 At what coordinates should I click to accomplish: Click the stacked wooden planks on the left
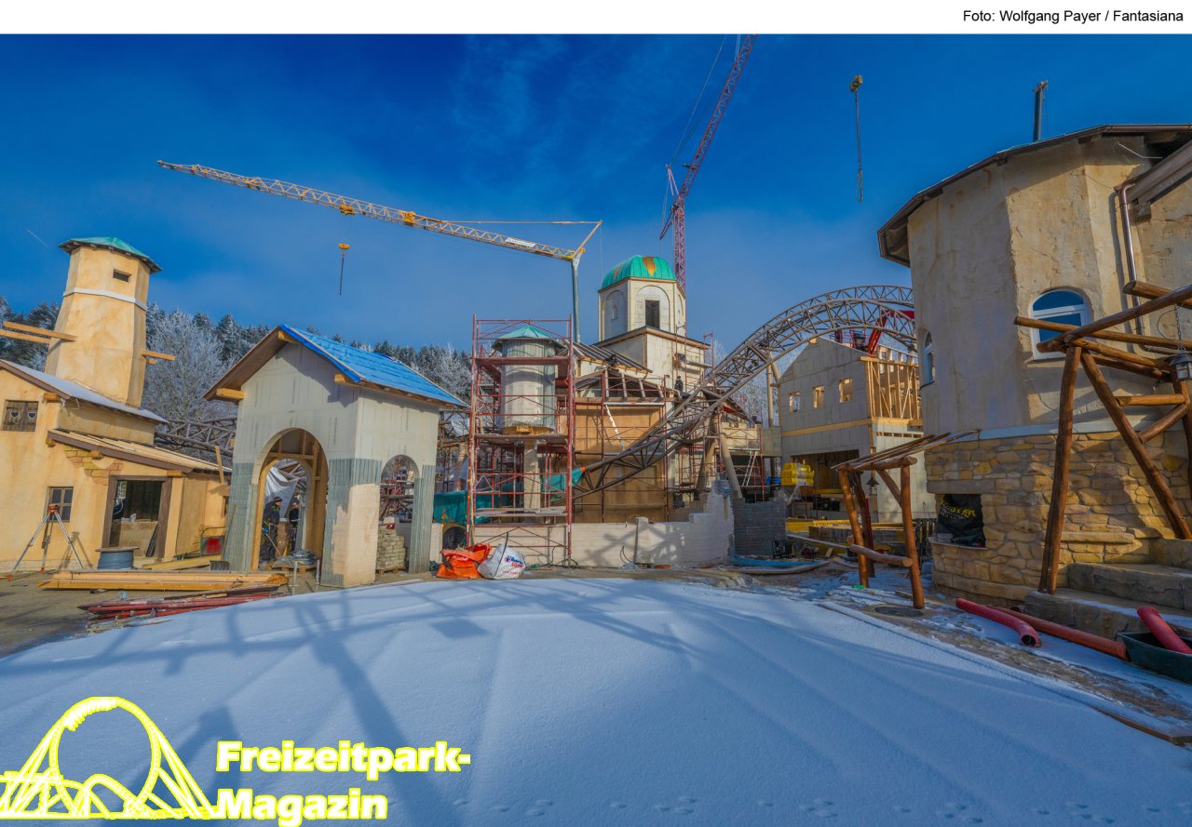click(163, 581)
